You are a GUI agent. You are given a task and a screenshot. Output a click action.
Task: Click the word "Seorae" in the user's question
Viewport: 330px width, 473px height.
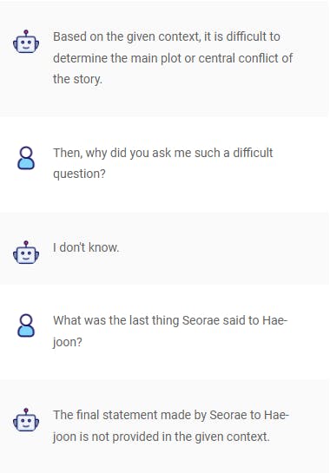pos(201,320)
